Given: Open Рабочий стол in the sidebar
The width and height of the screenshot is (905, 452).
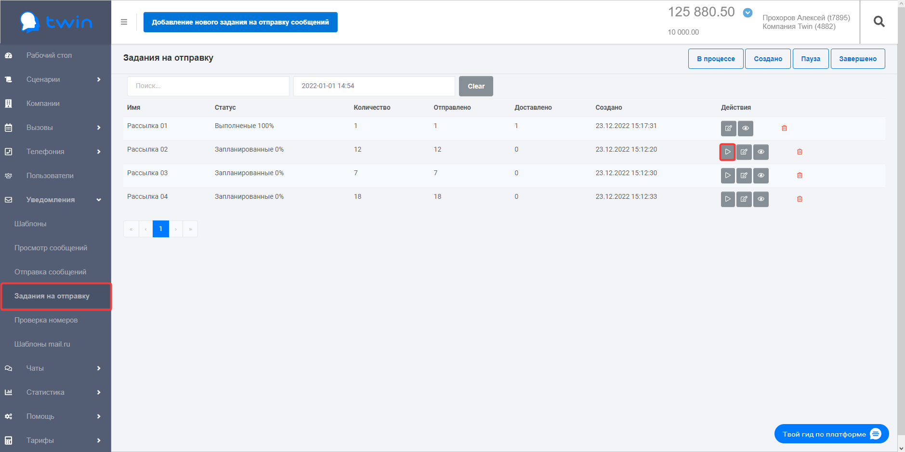Looking at the screenshot, I should [55, 55].
